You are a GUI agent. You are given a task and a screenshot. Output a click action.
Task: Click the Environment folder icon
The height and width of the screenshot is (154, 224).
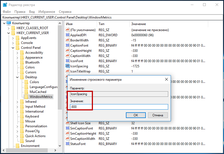click(x=17, y=146)
